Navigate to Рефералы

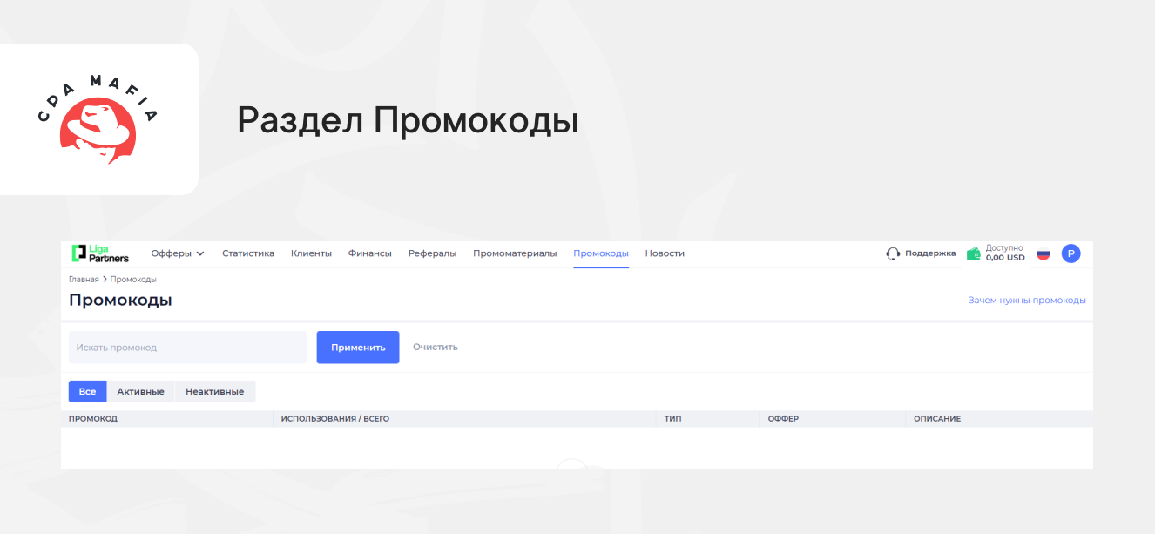click(x=432, y=253)
